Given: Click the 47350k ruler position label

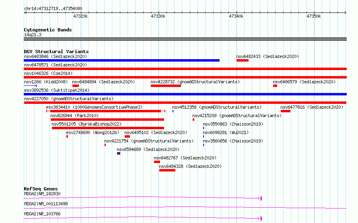Looking at the screenshot, I should (x=314, y=16).
